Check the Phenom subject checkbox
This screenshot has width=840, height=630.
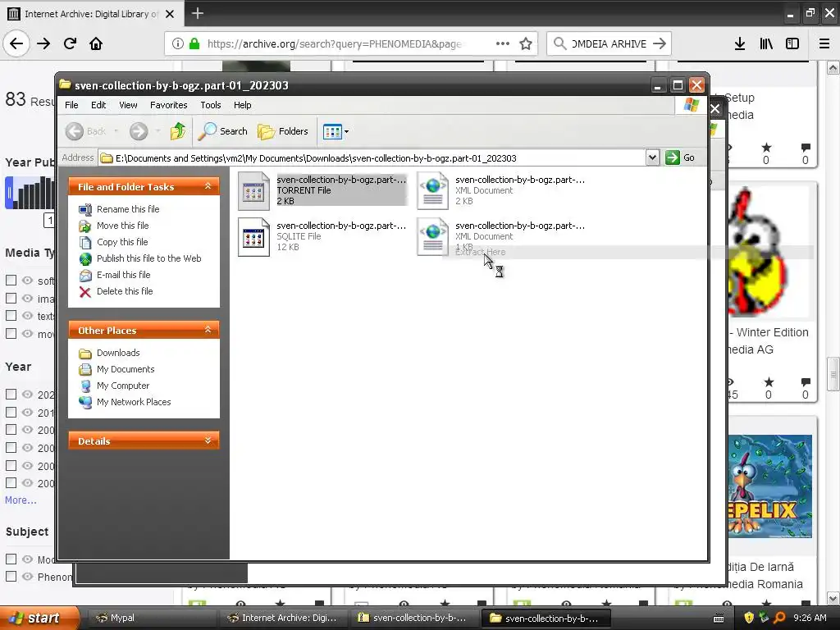[11, 577]
